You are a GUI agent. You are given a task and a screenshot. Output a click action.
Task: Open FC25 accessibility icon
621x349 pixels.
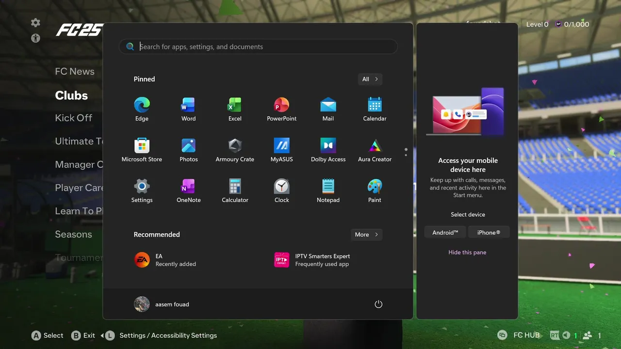coord(35,38)
